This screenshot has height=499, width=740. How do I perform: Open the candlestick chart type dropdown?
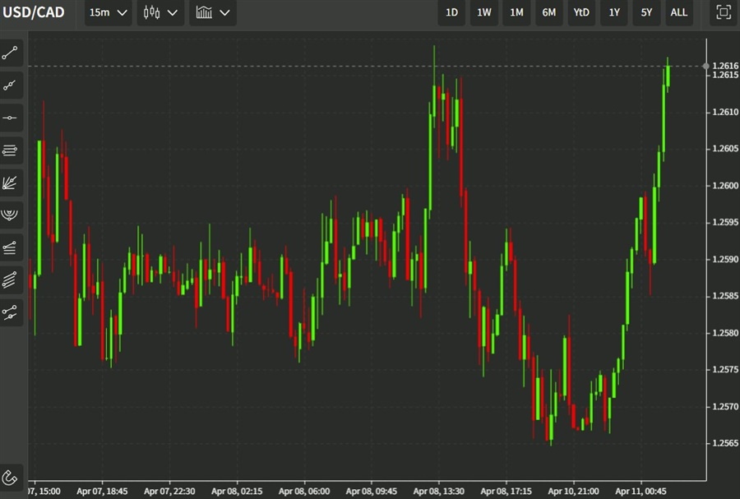coord(160,12)
